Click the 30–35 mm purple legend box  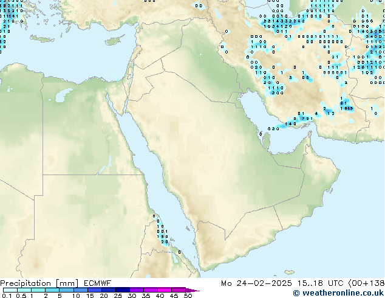pyautogui.click(x=137, y=290)
